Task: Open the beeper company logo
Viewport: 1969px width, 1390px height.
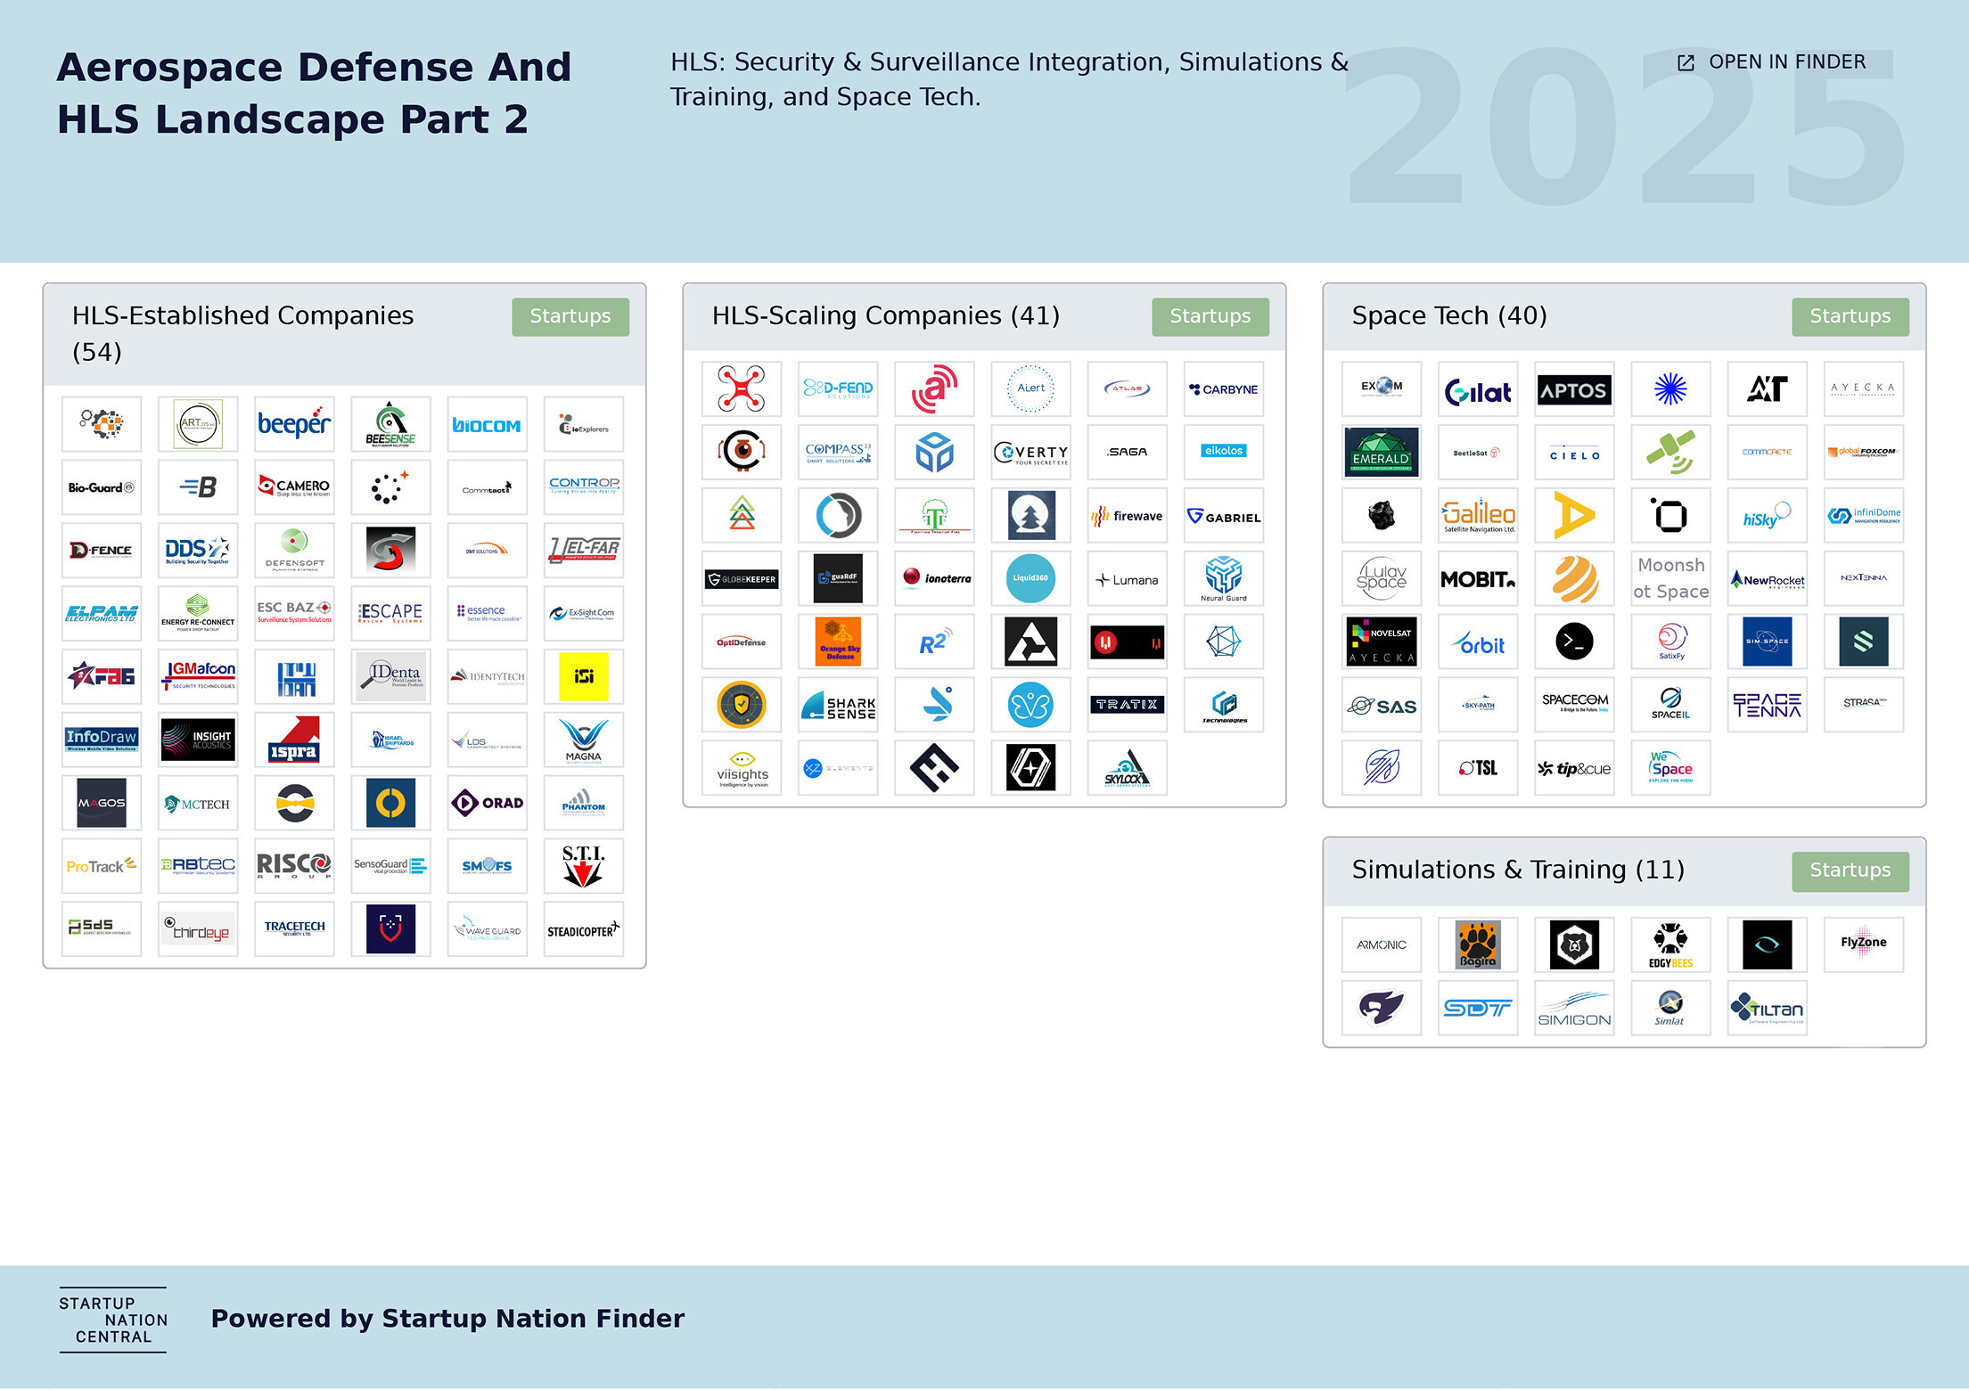Action: tap(294, 424)
